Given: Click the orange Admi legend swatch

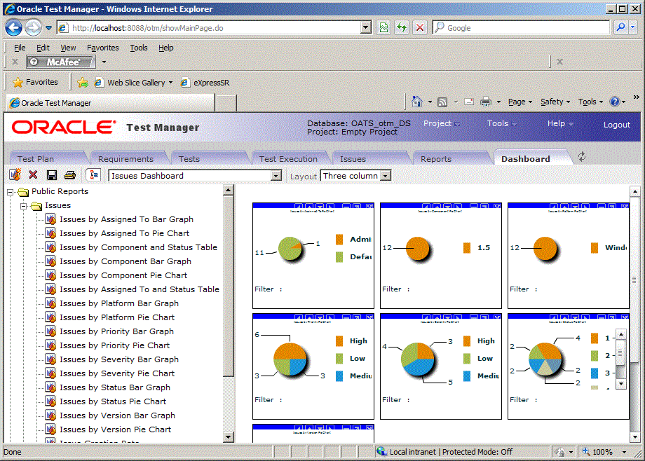Looking at the screenshot, I should click(x=339, y=240).
